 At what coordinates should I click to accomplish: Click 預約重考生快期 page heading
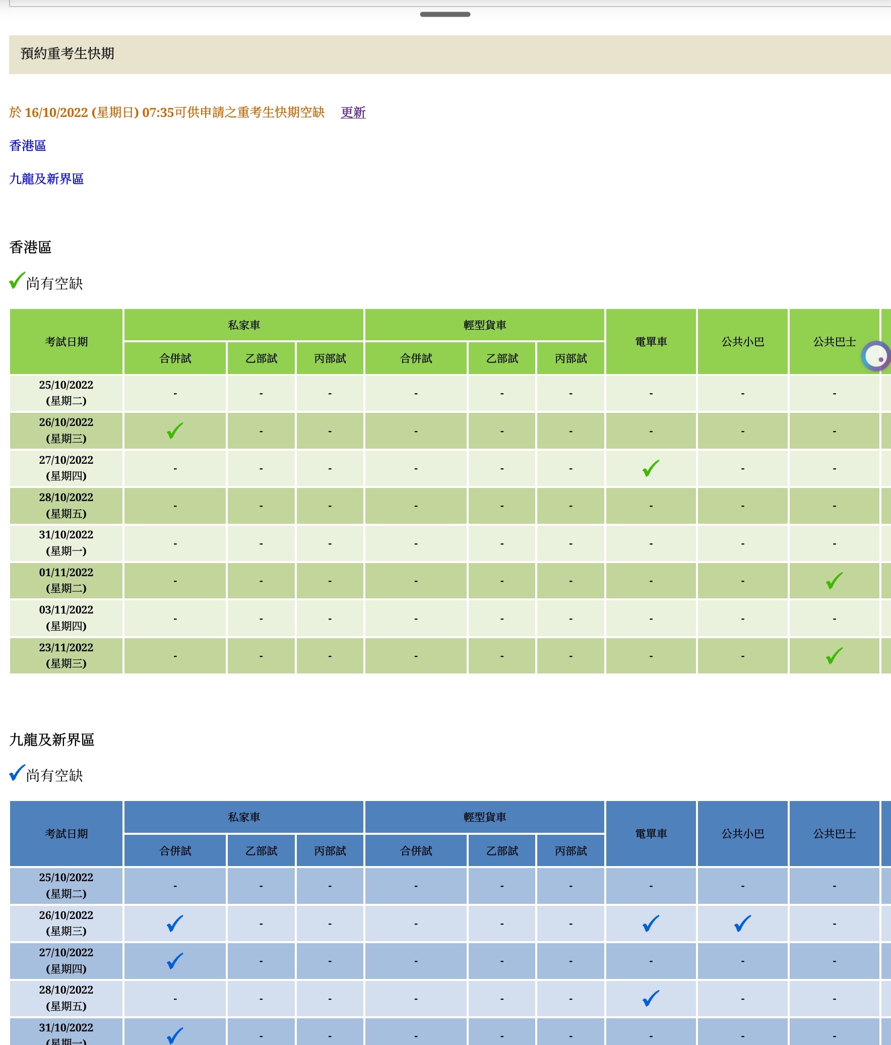click(68, 53)
